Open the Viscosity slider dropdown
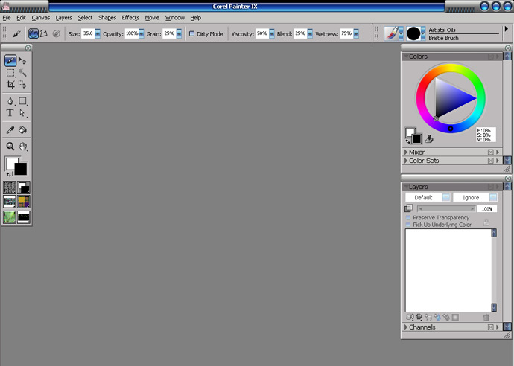 pyautogui.click(x=272, y=33)
